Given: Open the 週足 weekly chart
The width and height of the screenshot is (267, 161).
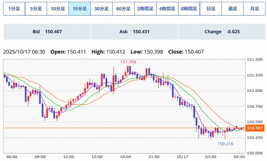Looking at the screenshot, I should coord(233,8).
